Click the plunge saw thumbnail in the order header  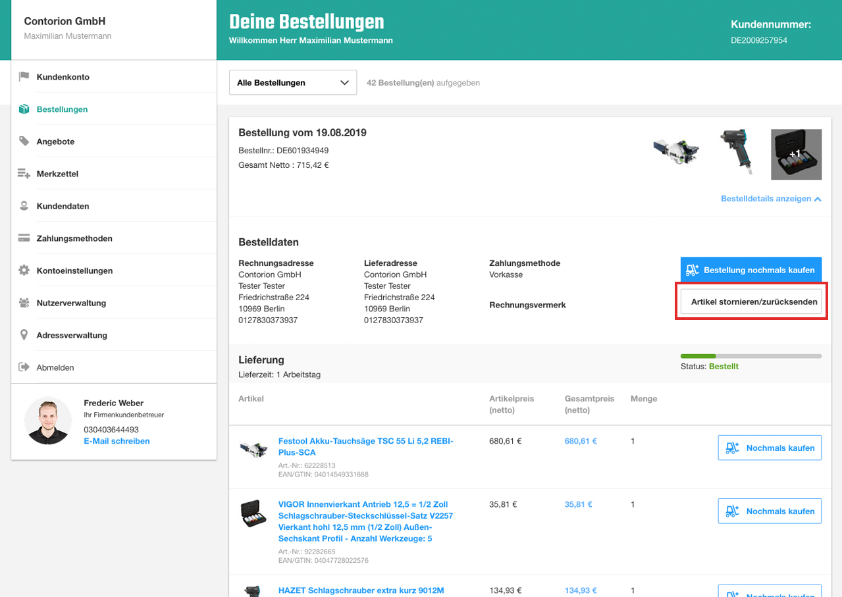pyautogui.click(x=677, y=151)
